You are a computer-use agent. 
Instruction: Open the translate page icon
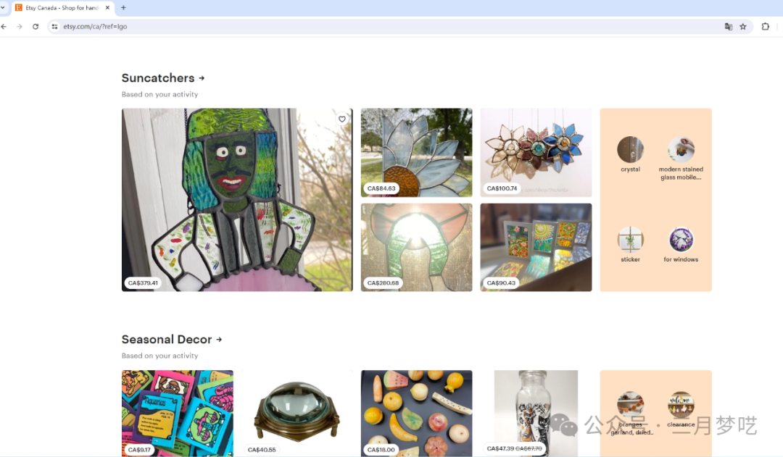[729, 27]
